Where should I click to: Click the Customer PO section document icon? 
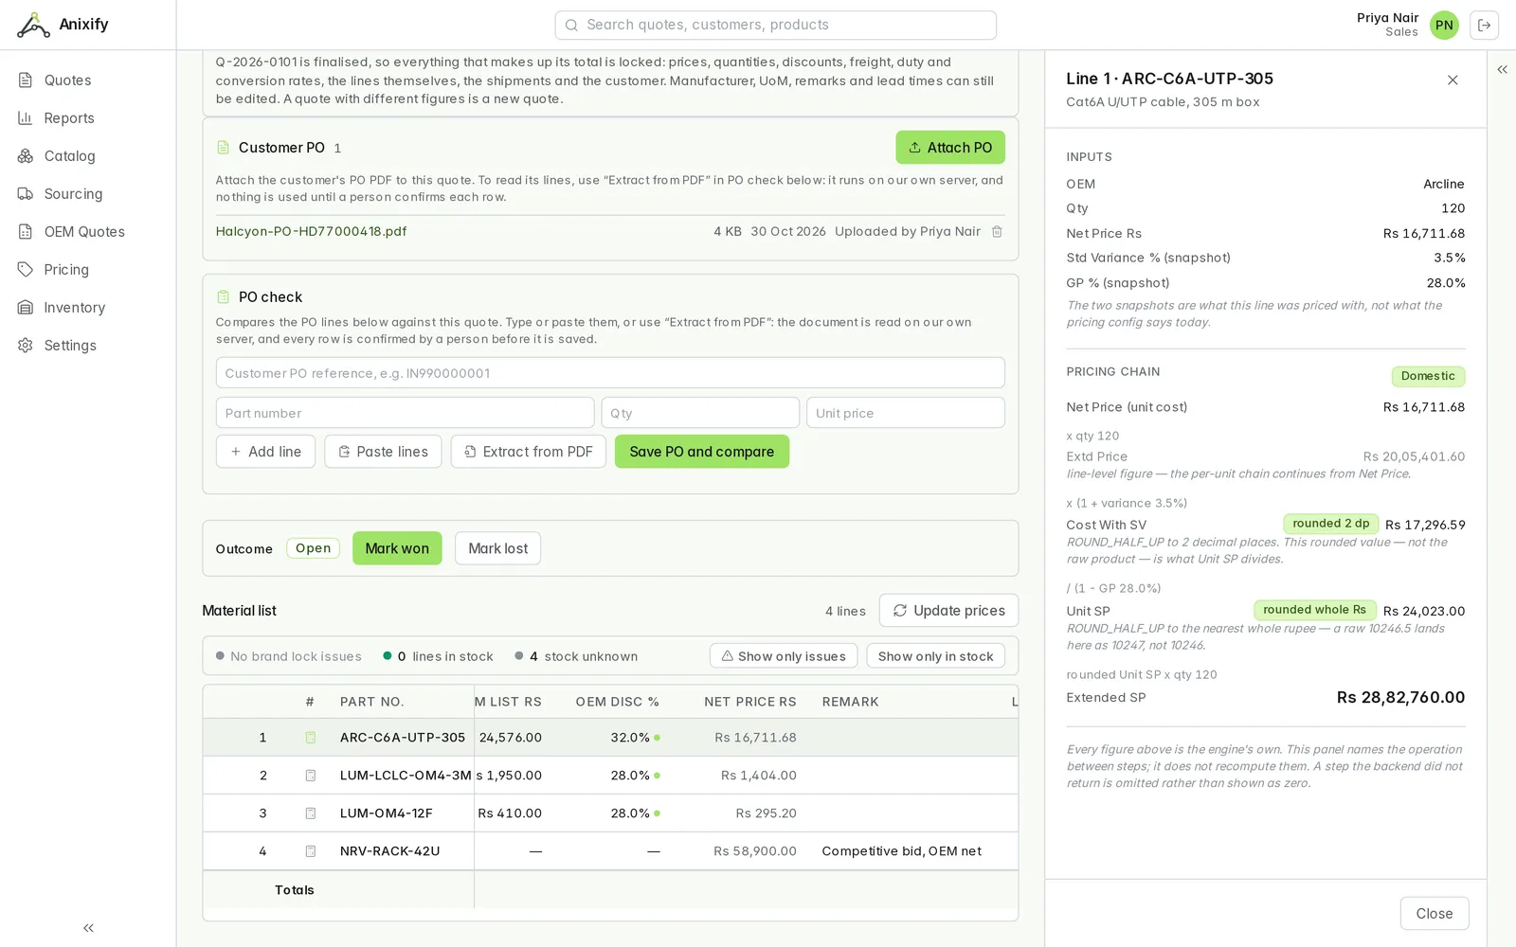tap(224, 148)
